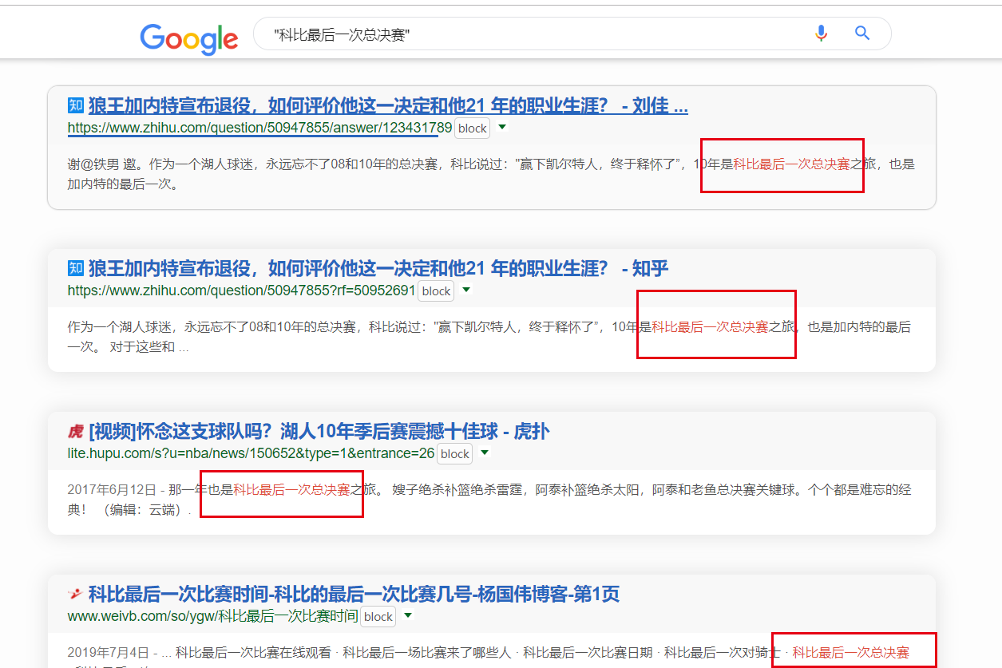
Task: Click the www.weivb.com result URL
Action: pos(212,616)
